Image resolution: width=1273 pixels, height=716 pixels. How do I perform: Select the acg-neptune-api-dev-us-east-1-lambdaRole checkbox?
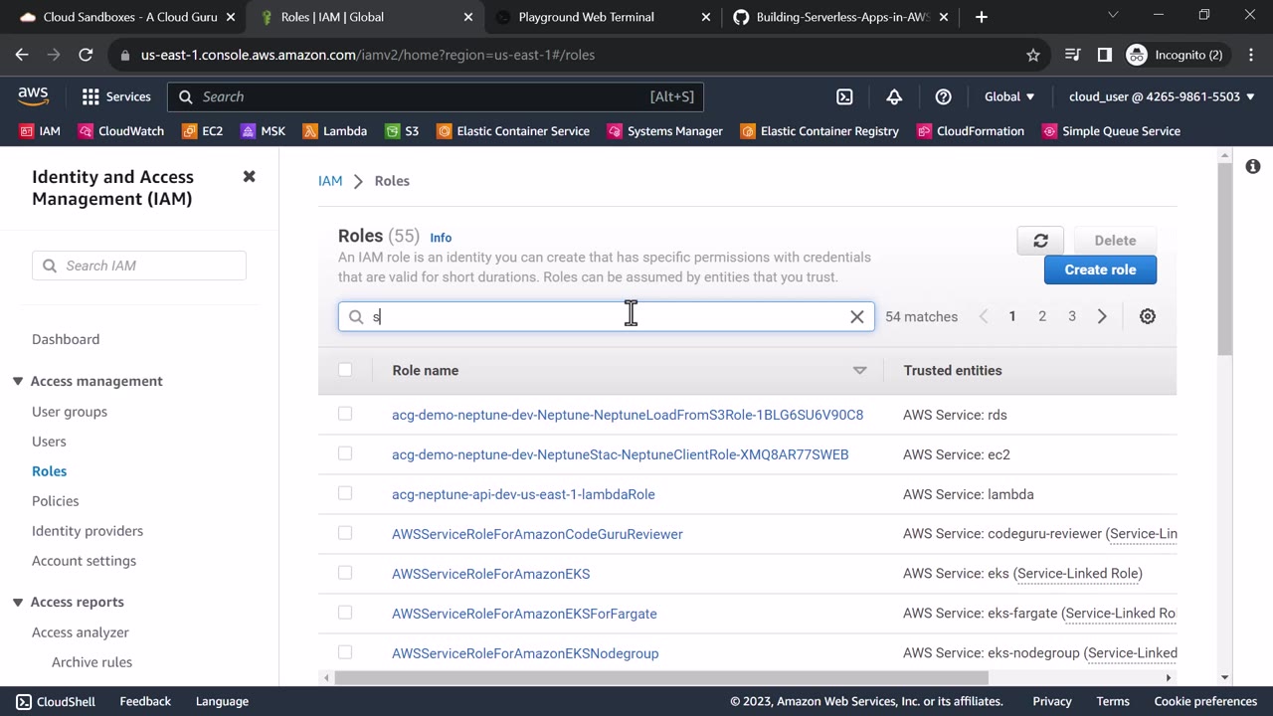345,493
